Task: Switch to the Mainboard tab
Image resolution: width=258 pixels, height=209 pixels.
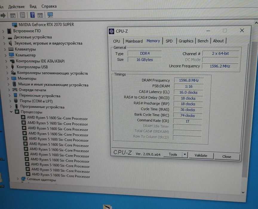Action: tap(134, 41)
